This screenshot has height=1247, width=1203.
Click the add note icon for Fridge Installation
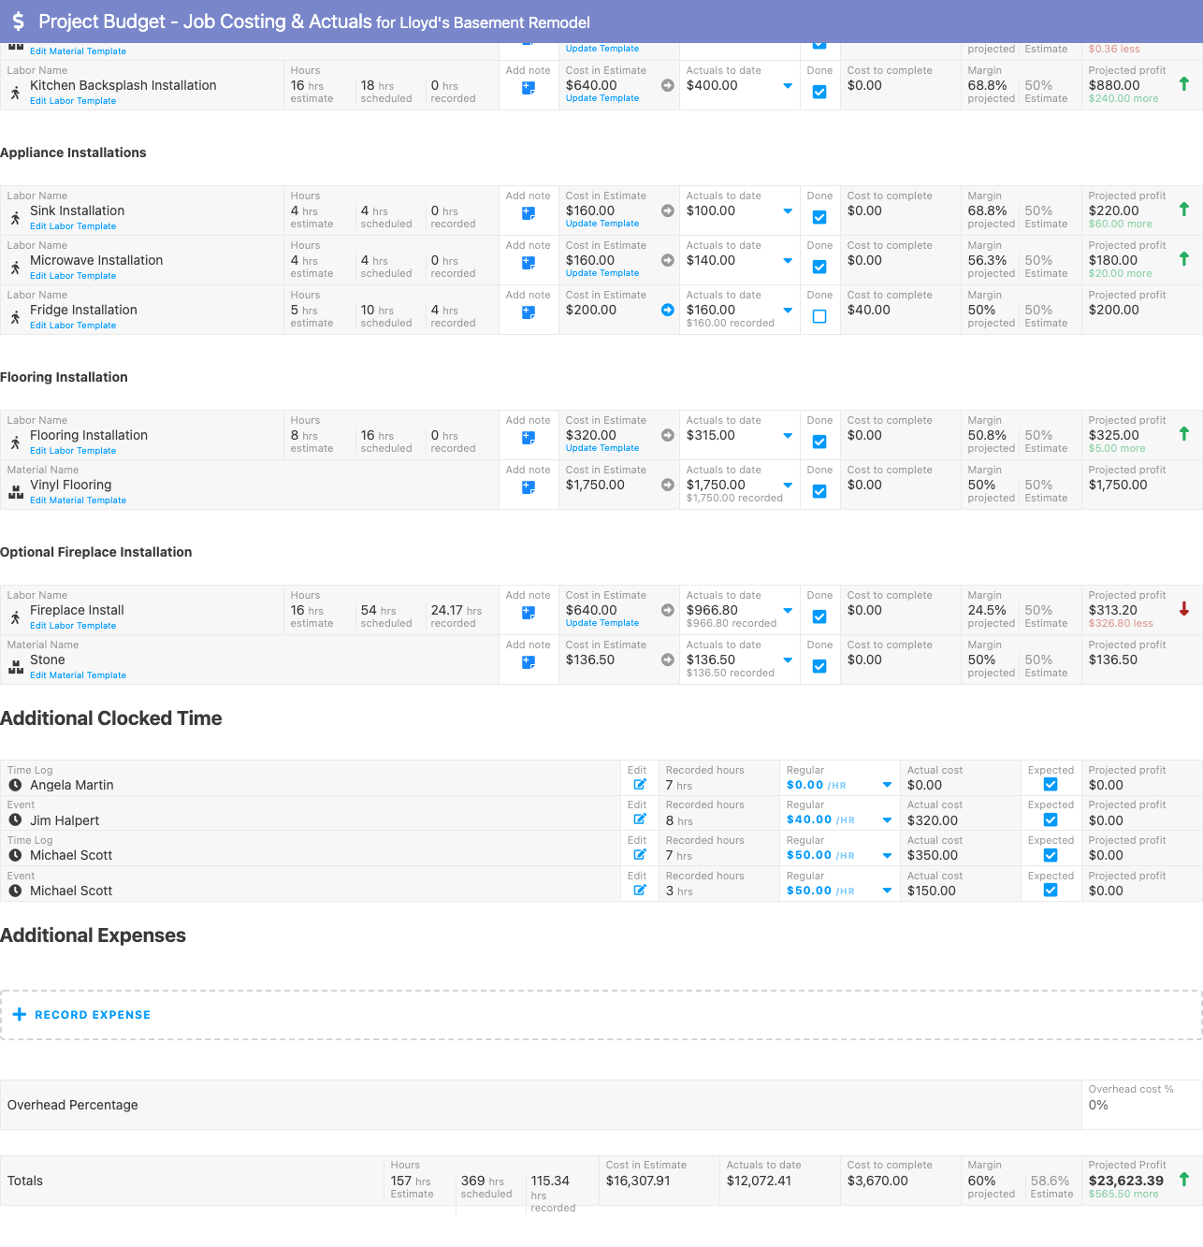[529, 312]
